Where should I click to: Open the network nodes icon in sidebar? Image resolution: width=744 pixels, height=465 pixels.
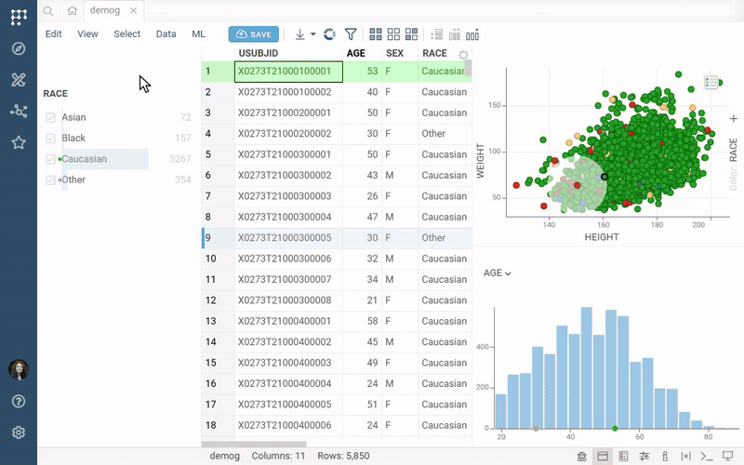coord(19,111)
